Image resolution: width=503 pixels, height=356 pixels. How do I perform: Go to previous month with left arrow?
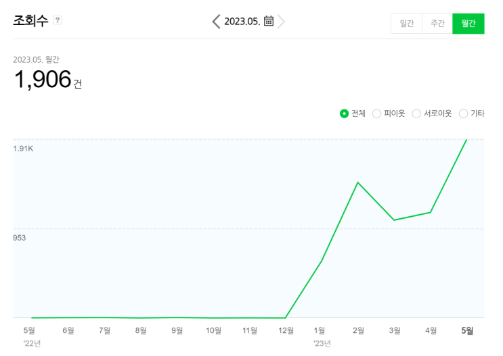pyautogui.click(x=216, y=22)
